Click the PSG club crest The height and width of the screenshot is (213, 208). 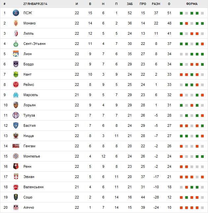coord(16,13)
